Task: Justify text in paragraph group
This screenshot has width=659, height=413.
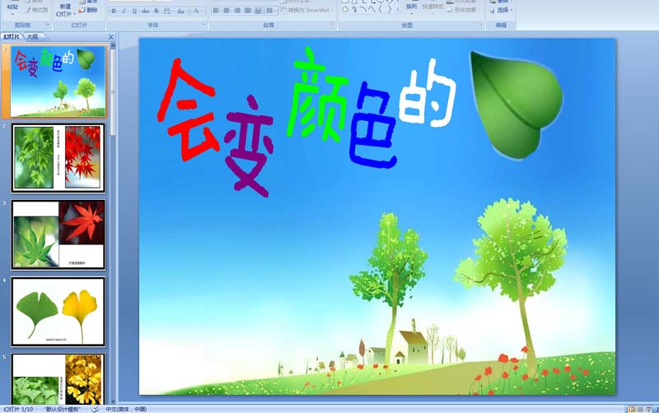Action: tap(248, 11)
